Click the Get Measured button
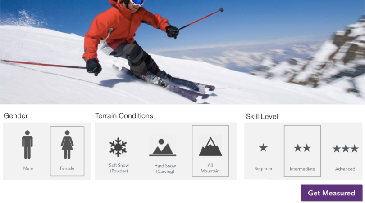 coord(332,193)
